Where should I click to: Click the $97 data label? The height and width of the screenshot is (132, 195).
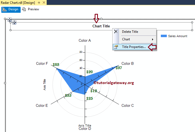pos(119,68)
